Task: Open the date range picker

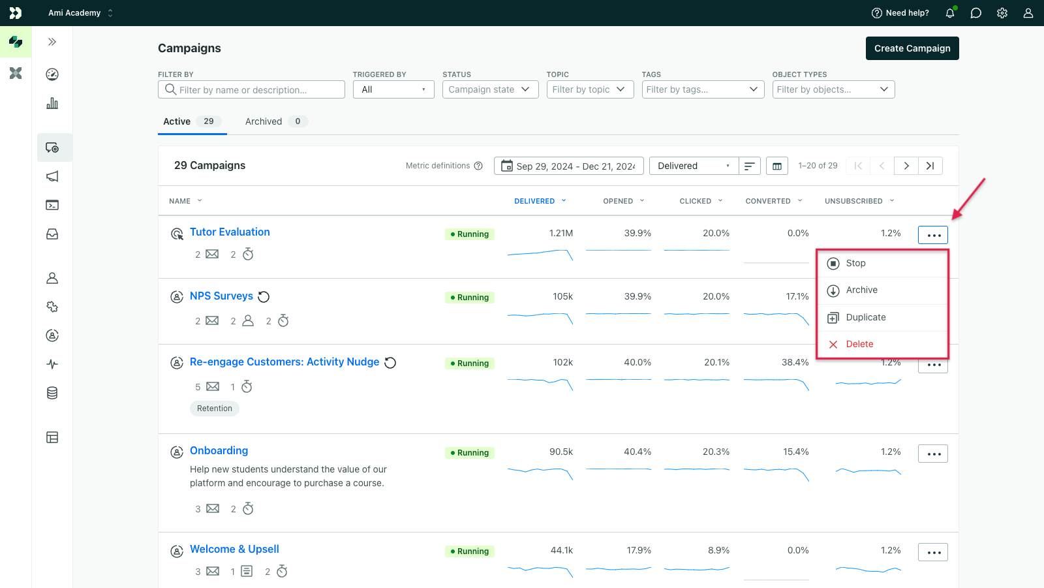Action: pos(568,166)
